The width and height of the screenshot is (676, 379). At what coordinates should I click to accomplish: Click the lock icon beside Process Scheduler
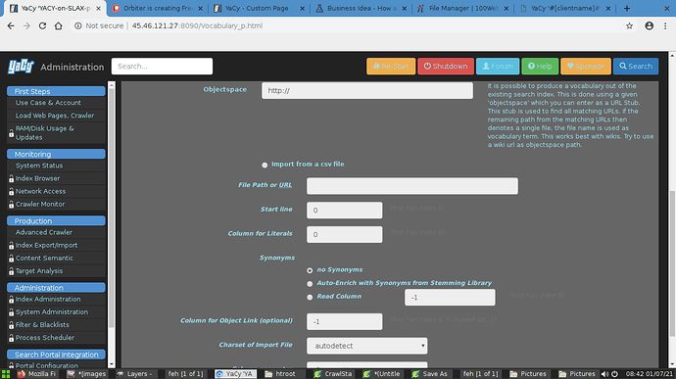pyautogui.click(x=11, y=338)
